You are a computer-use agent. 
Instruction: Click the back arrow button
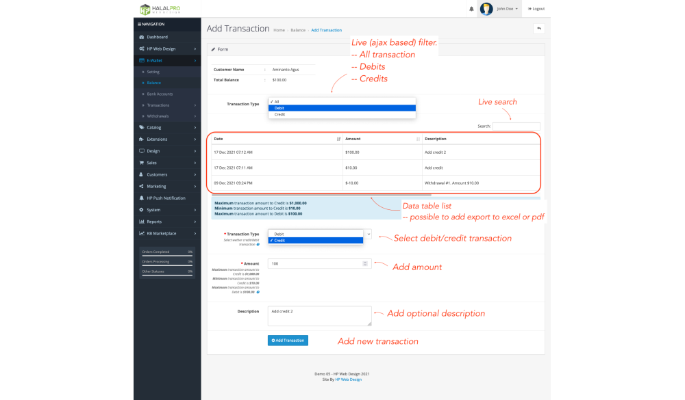[538, 29]
